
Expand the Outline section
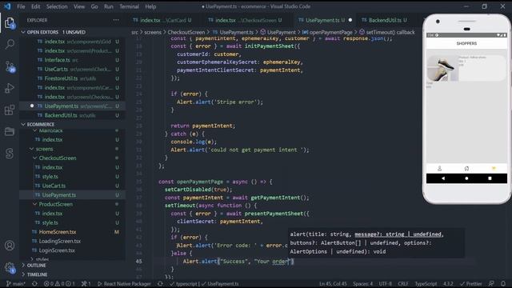point(23,266)
